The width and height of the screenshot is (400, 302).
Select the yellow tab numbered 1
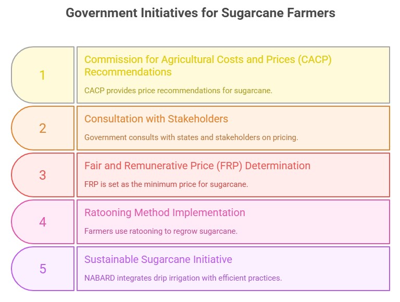43,75
